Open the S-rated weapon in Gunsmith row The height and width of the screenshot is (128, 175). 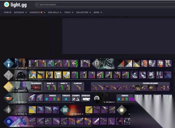click(74, 63)
